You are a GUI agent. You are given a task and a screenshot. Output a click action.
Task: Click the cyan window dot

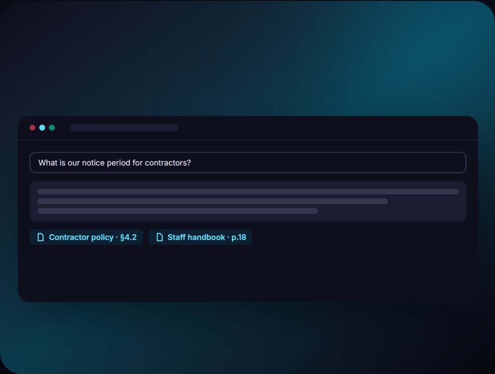coord(42,127)
